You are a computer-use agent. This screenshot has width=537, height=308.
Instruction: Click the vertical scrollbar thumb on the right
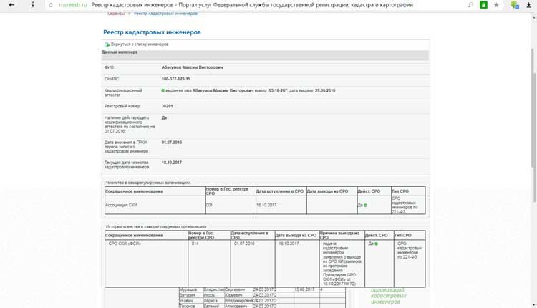534,125
